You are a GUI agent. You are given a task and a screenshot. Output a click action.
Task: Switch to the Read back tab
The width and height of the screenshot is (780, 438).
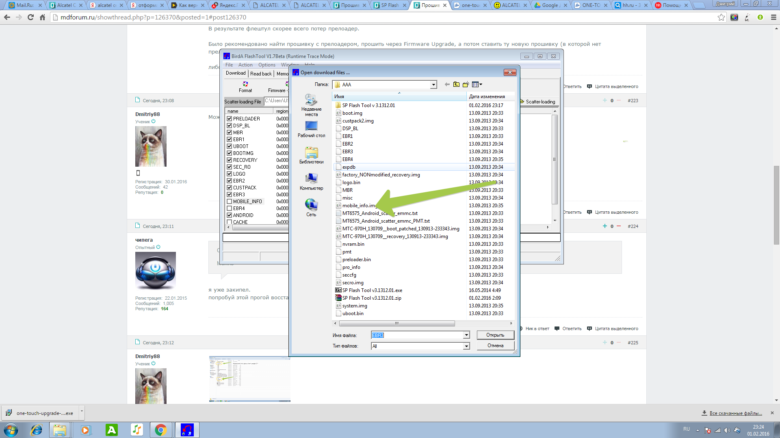point(261,73)
